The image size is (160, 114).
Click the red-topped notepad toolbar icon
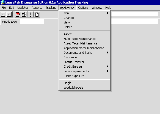click(18, 14)
